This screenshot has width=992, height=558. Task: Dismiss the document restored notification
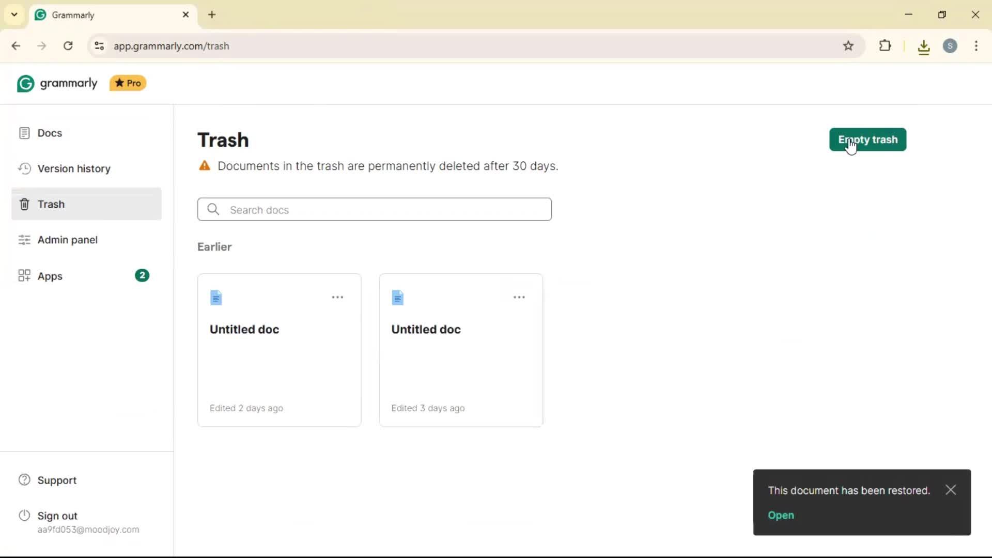click(x=951, y=490)
